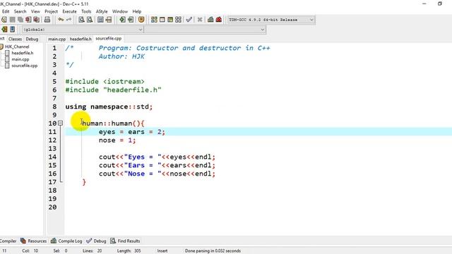Switch to the headerfile.h editor tab

click(81, 39)
